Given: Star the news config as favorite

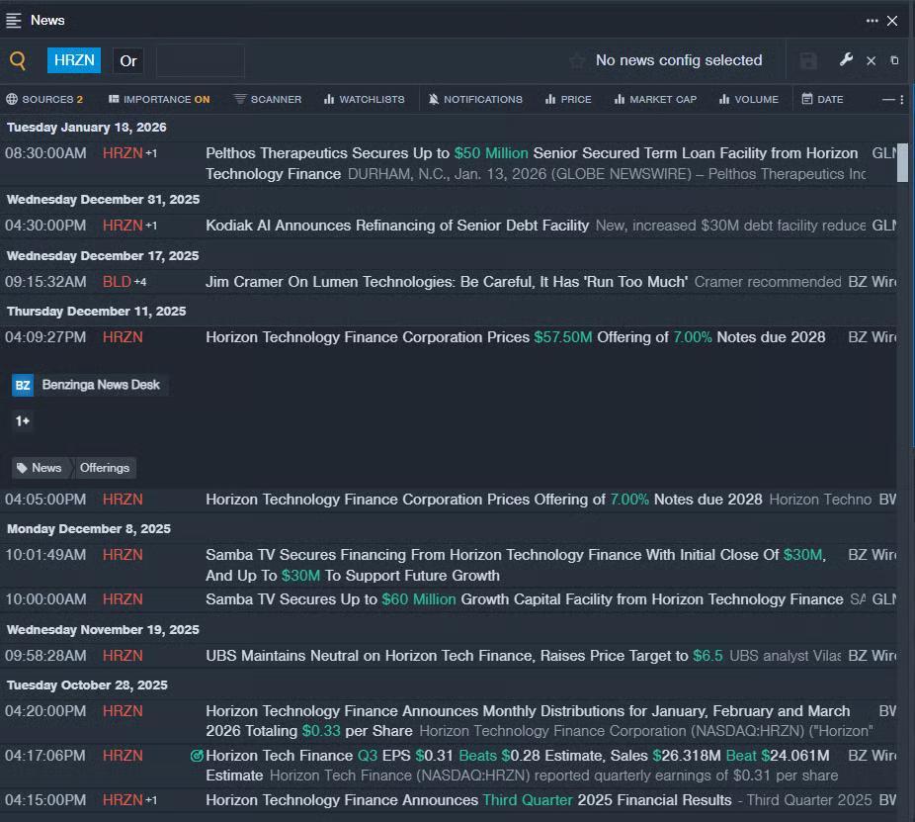Looking at the screenshot, I should (x=577, y=60).
